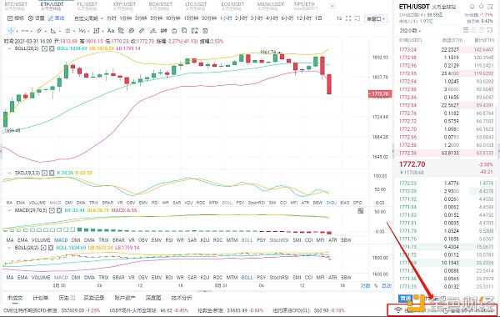The width and height of the screenshot is (500, 317).
Task: Select the 1日 timeframe
Action: pyautogui.click(x=318, y=18)
